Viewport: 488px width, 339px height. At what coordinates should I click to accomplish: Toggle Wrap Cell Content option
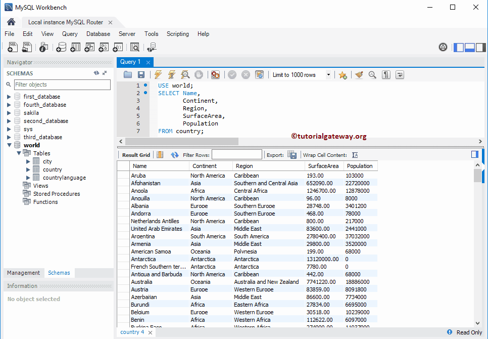point(355,155)
